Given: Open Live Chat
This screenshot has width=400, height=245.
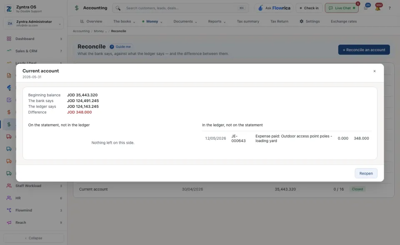Looking at the screenshot, I should coord(342,8).
